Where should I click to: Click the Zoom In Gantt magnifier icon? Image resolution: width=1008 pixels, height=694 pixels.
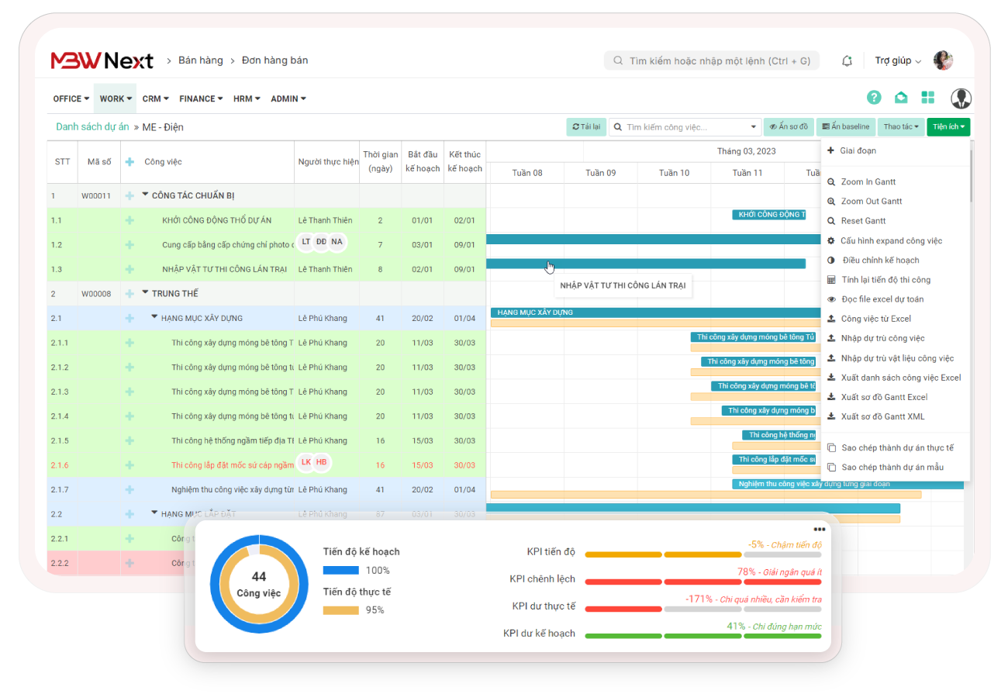tap(832, 182)
